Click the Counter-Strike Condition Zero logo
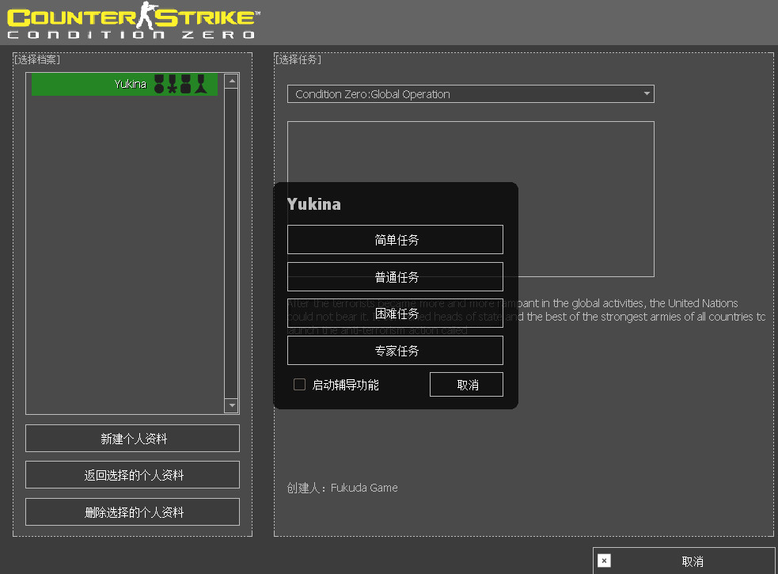778x574 pixels. point(131,21)
